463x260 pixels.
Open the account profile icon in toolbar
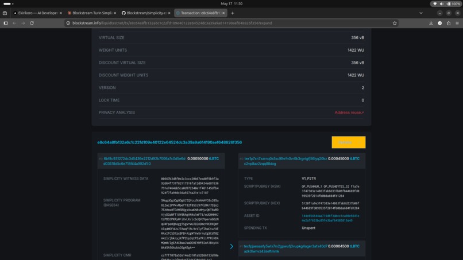(x=440, y=23)
